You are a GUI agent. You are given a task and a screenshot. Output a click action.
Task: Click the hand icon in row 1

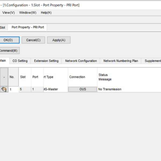click(4, 89)
